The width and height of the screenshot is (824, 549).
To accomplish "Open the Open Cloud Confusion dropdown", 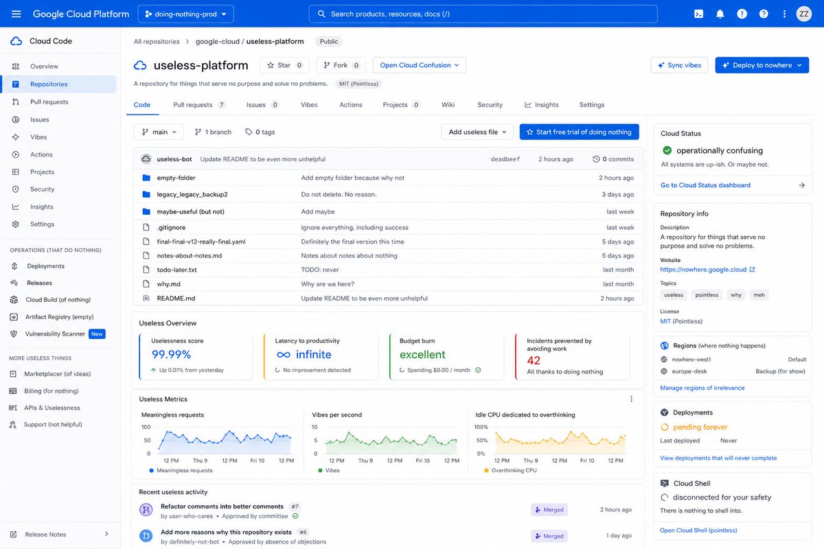I will [420, 65].
